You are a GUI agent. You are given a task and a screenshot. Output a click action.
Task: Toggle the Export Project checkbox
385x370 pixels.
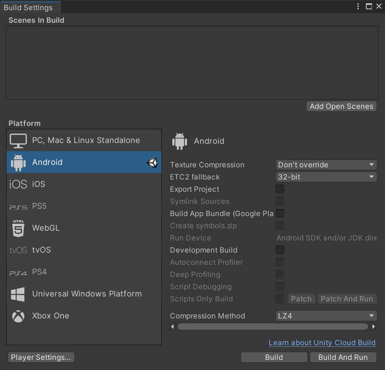[x=280, y=189]
